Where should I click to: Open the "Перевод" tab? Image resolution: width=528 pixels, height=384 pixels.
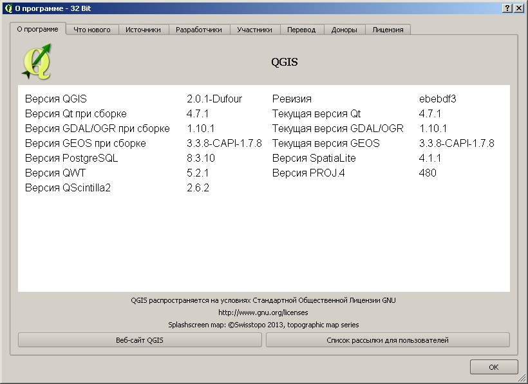click(x=302, y=29)
